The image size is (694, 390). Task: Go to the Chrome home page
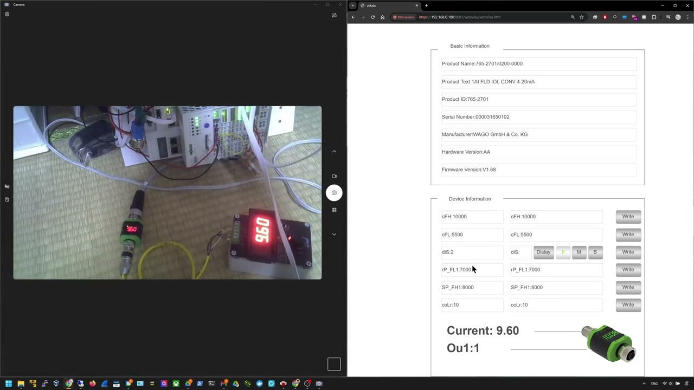pos(382,17)
